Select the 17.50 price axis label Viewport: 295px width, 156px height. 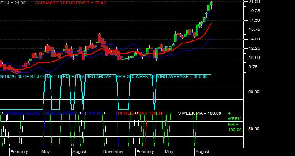(254, 20)
